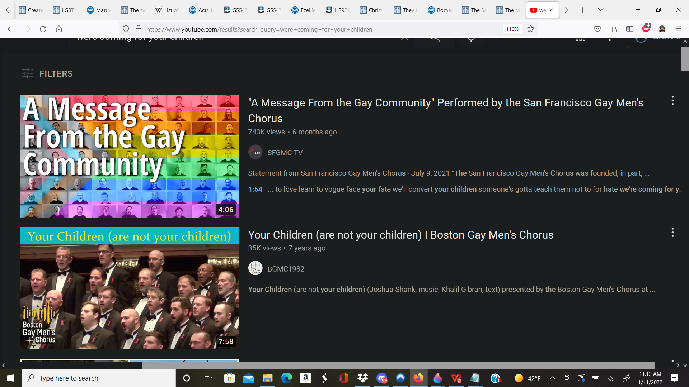Open Amazon app on the taskbar
The height and width of the screenshot is (387, 689).
point(305,378)
